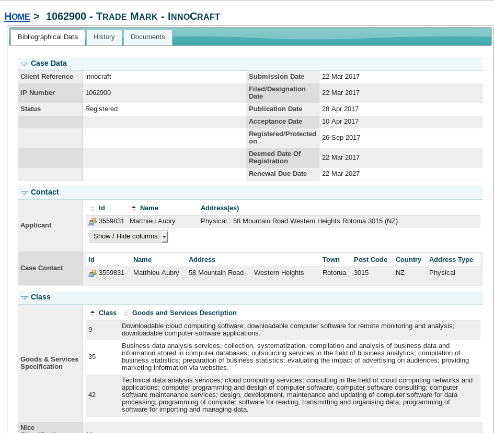Switch to the Bibliographical Data tab

48,37
